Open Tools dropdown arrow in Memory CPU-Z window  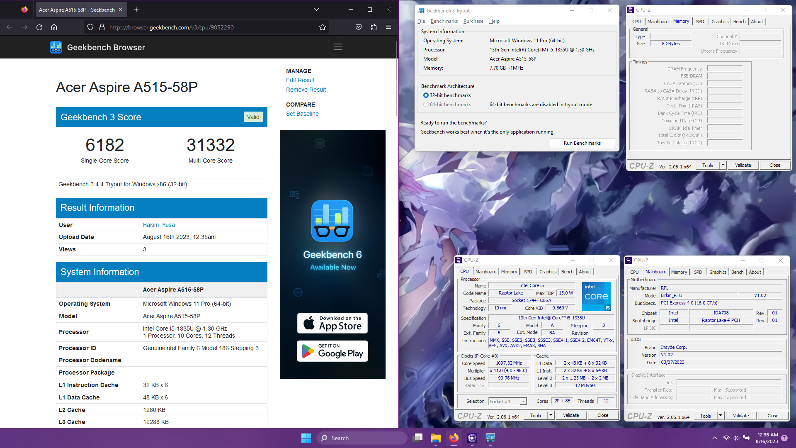click(723, 165)
